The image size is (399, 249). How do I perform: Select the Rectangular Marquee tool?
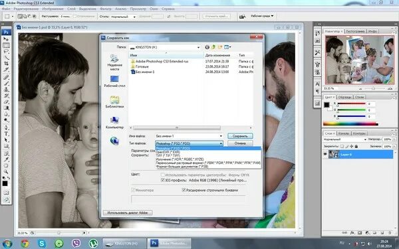pos(6,45)
